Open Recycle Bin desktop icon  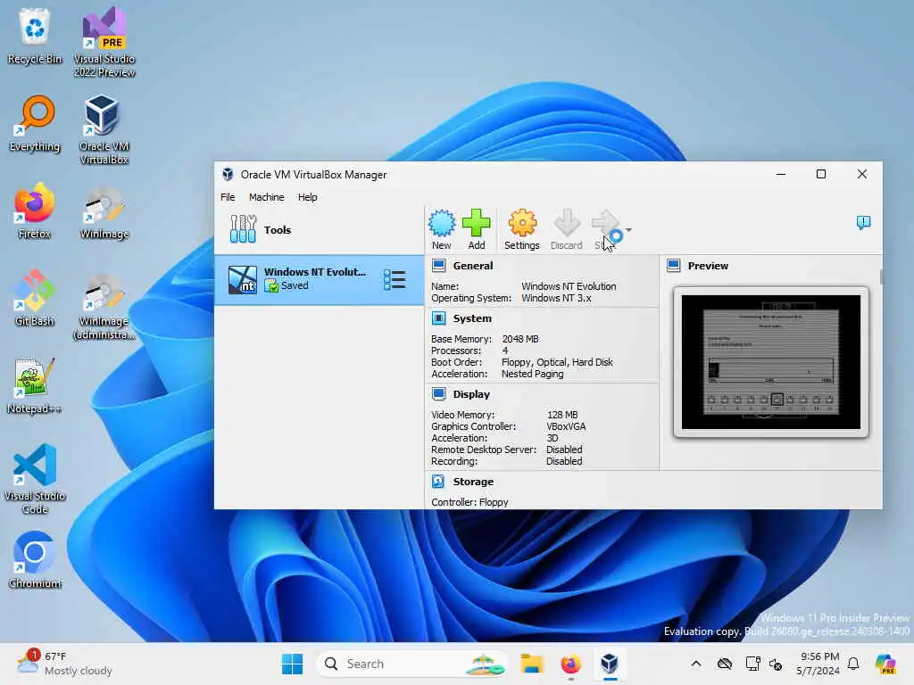[35, 36]
